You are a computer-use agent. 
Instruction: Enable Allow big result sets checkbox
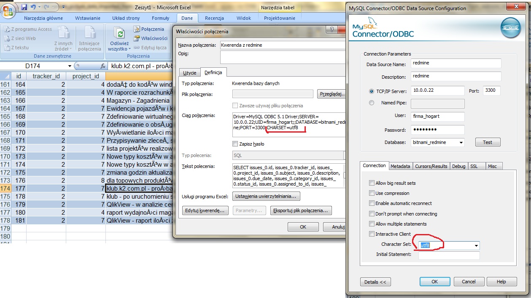pyautogui.click(x=372, y=183)
